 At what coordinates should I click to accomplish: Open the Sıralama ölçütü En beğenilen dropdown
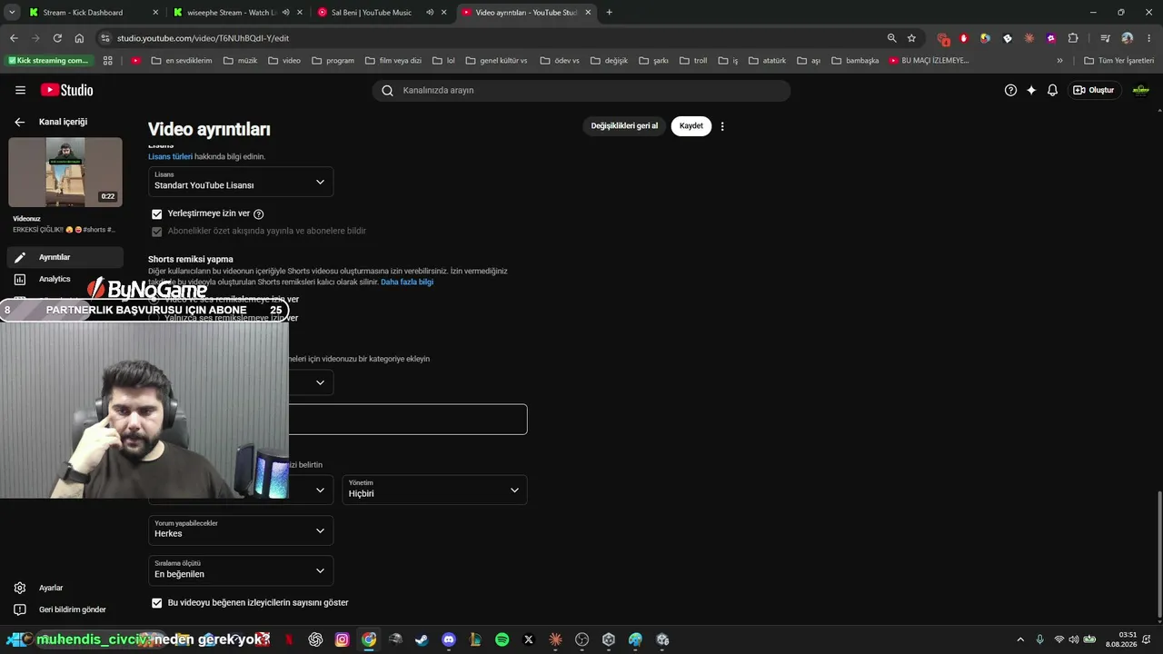click(x=241, y=570)
